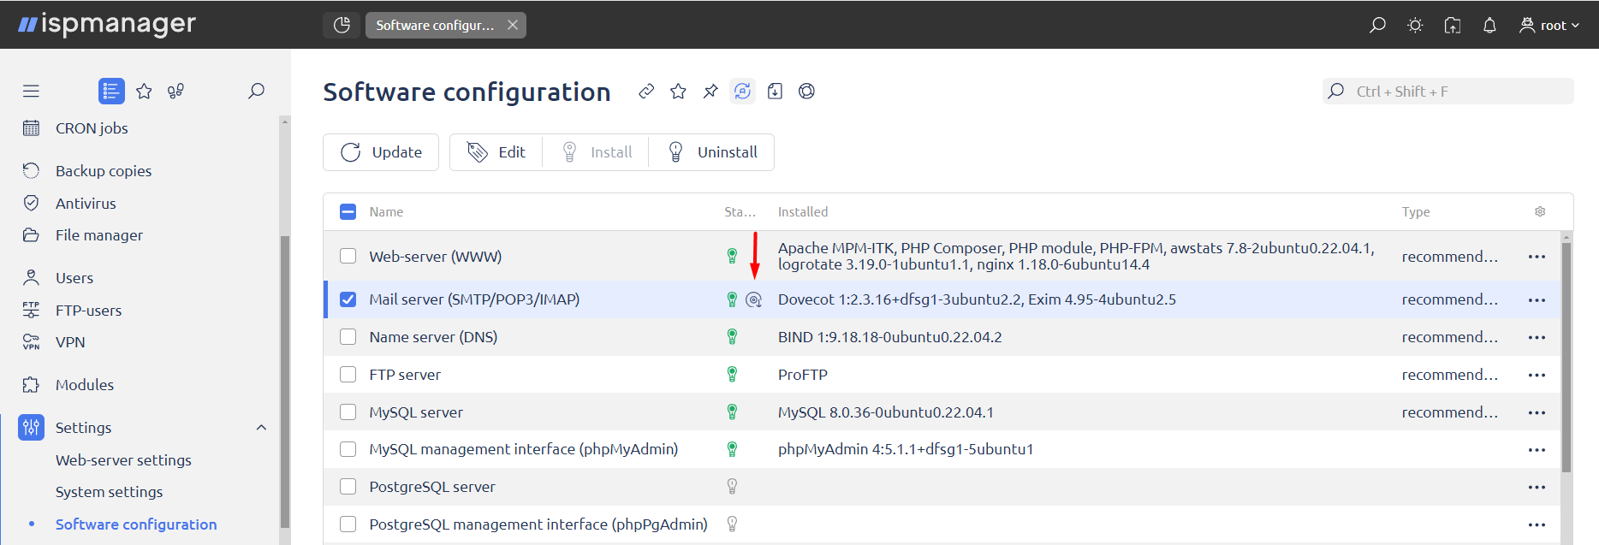The image size is (1599, 545).
Task: Click status bulb for Name server (DNS)
Action: (732, 337)
